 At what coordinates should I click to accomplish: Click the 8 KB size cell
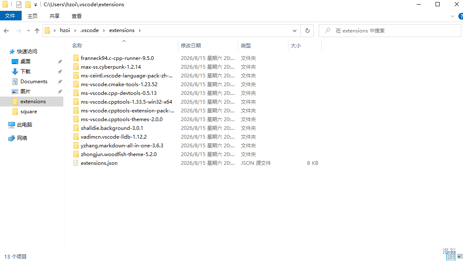point(313,163)
